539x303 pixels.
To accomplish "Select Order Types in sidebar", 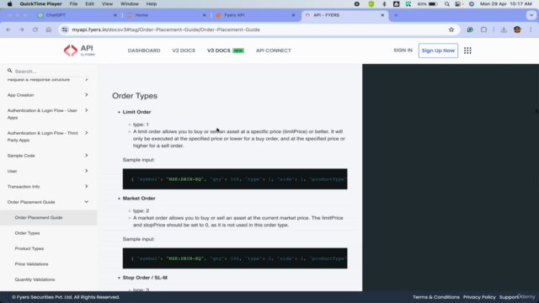I will (27, 233).
